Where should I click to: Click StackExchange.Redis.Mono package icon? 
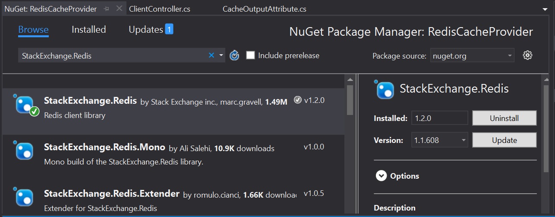[25, 151]
